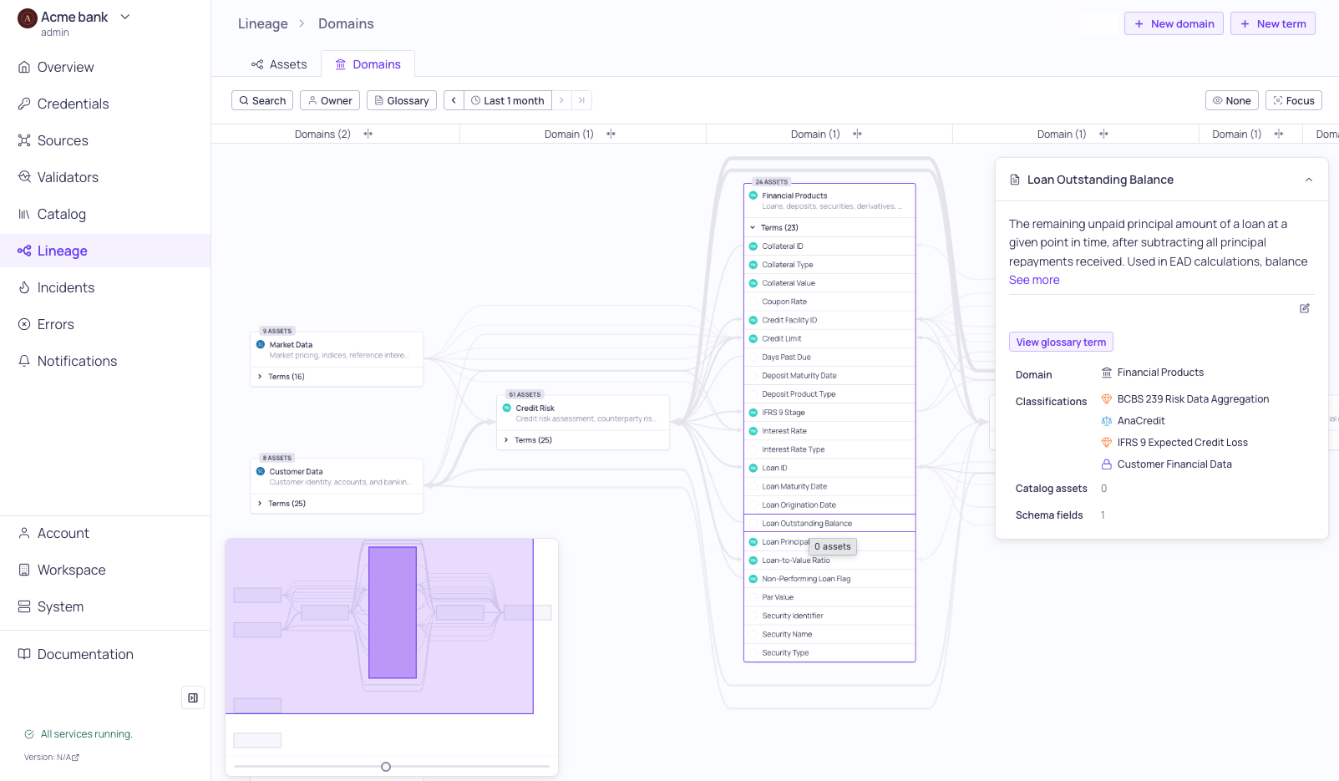
Task: Select the Domains tab
Action: 368,64
